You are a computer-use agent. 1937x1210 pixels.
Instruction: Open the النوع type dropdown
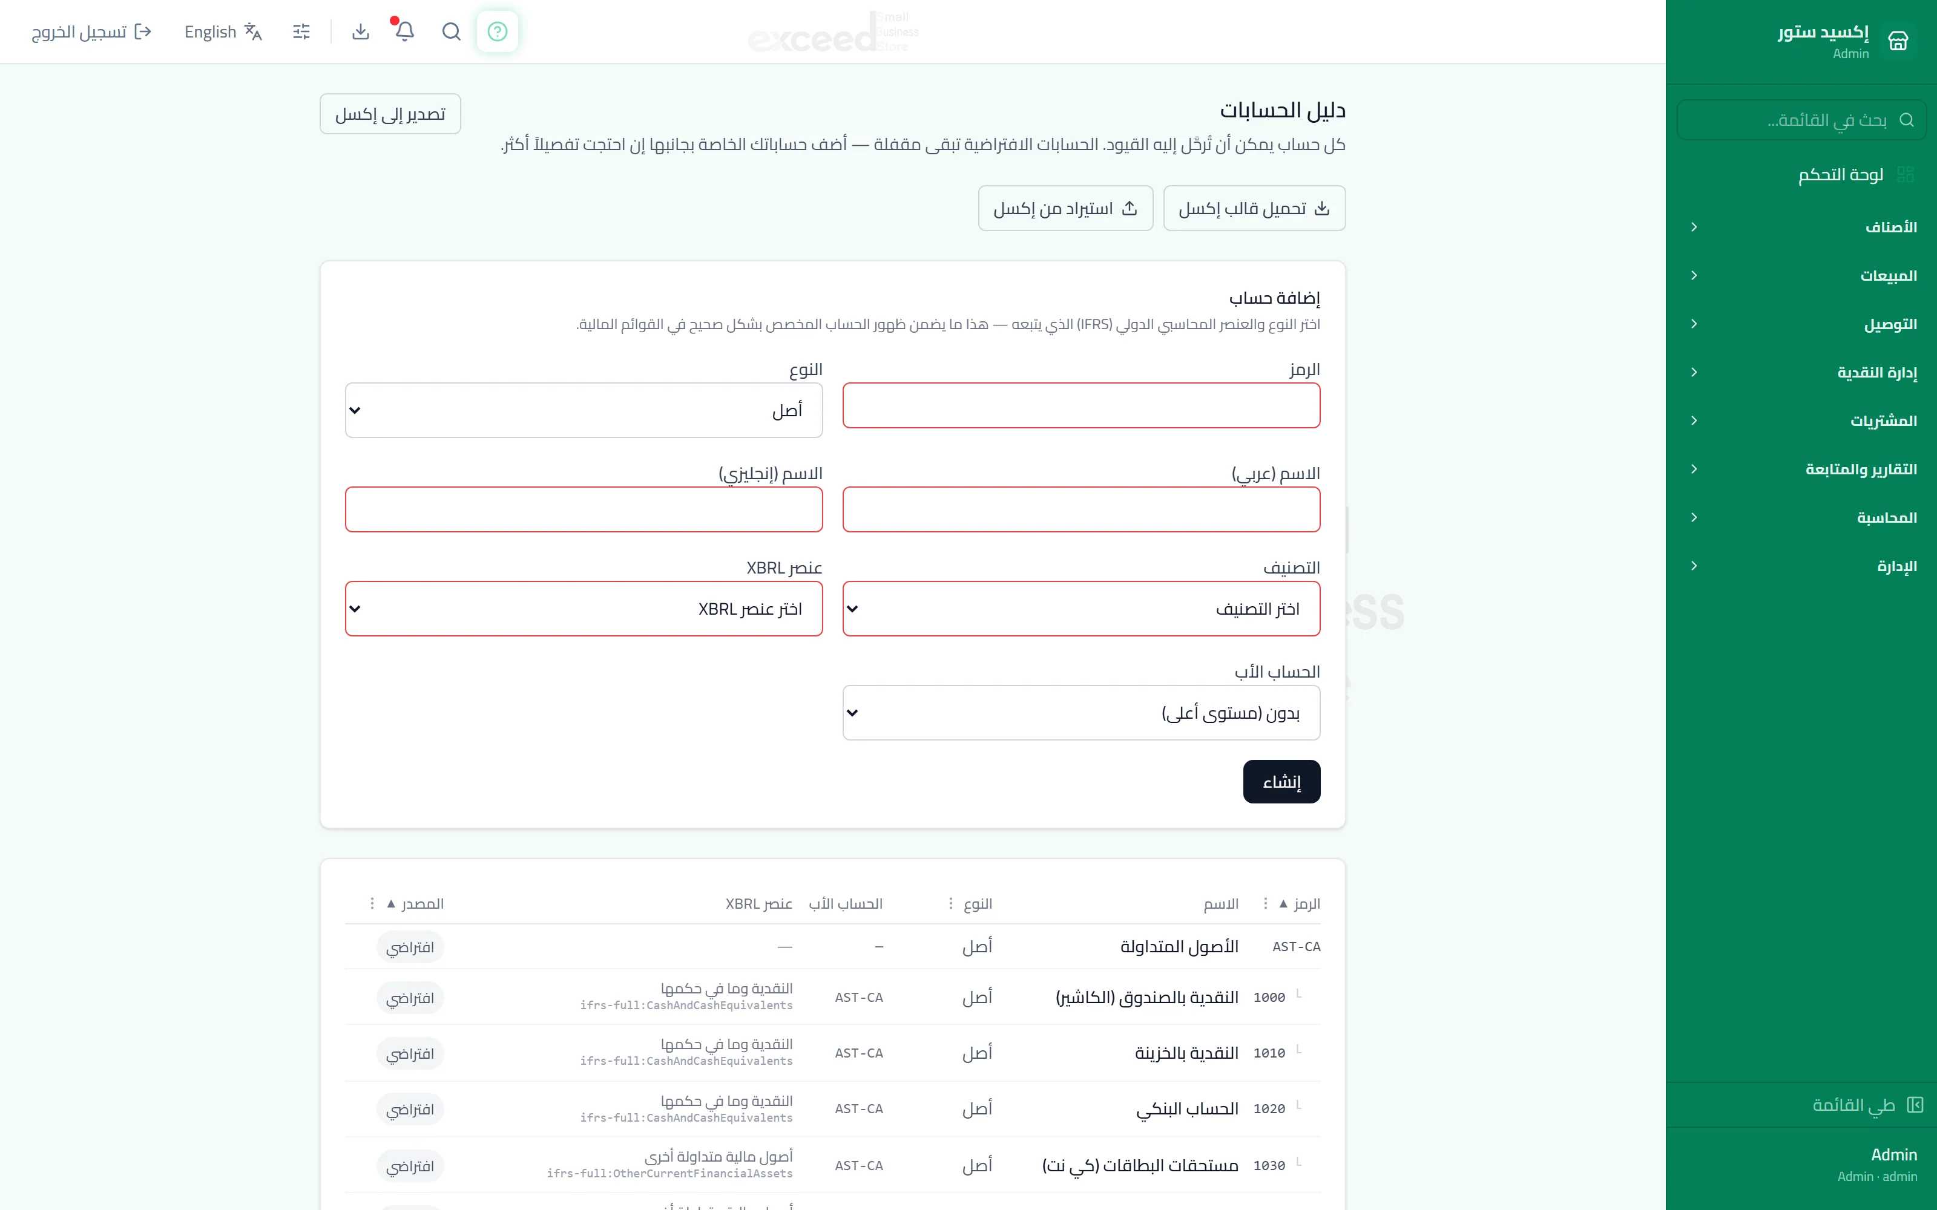584,410
